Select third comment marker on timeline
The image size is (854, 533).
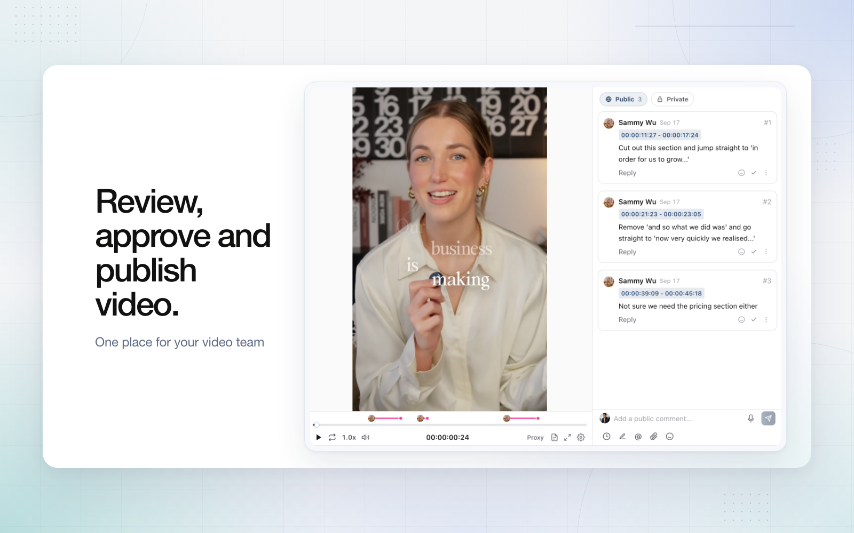click(x=507, y=418)
